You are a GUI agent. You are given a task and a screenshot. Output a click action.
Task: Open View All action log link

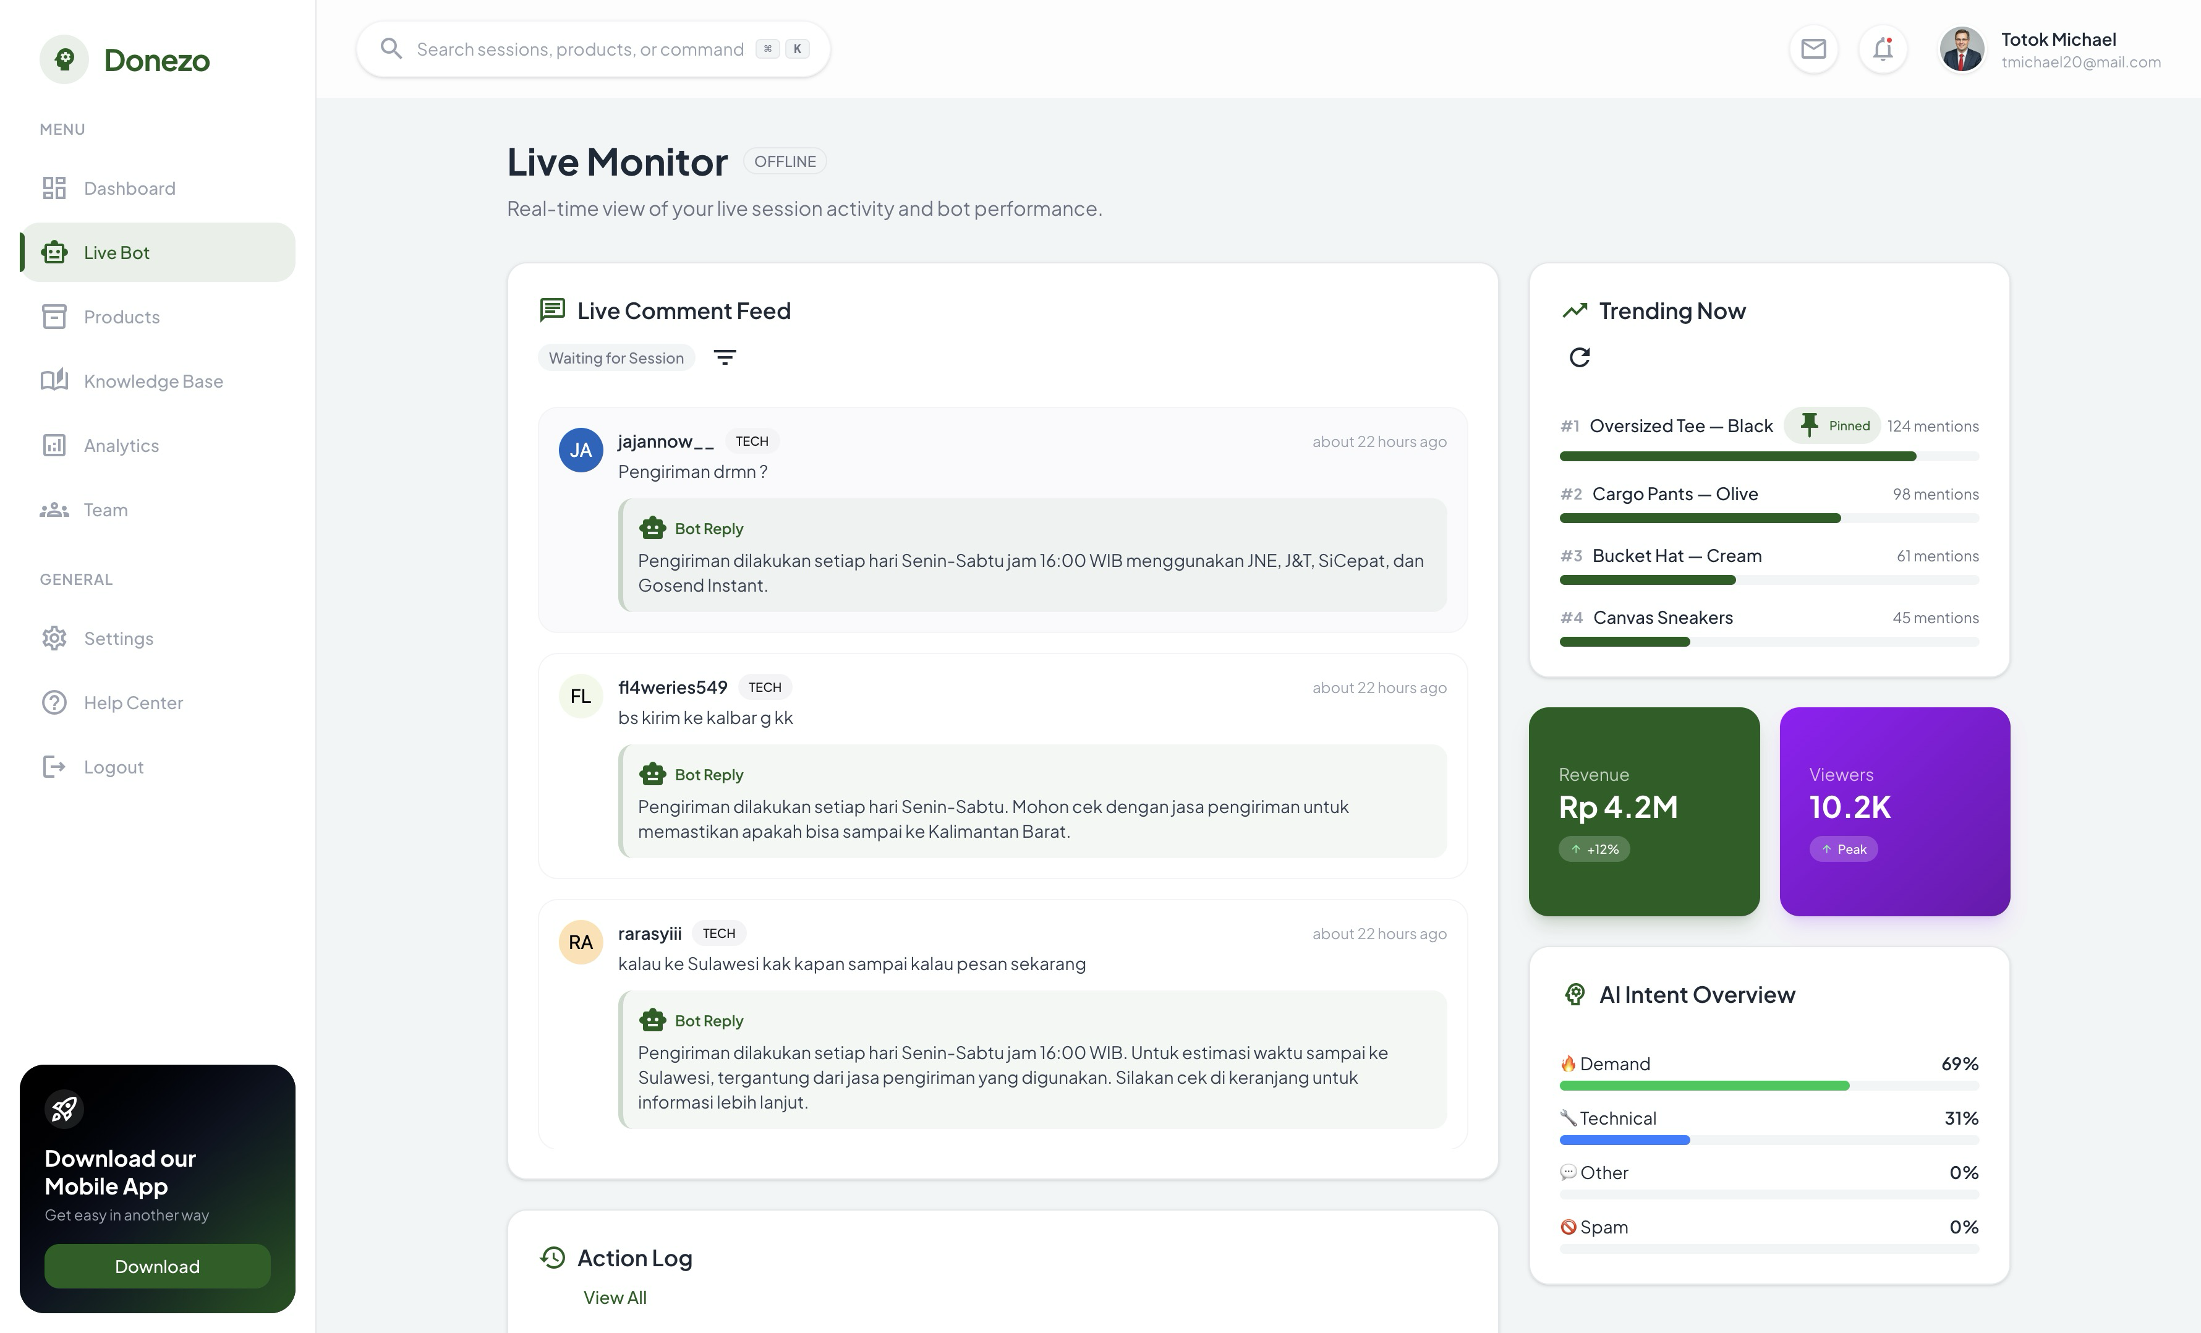(x=615, y=1297)
